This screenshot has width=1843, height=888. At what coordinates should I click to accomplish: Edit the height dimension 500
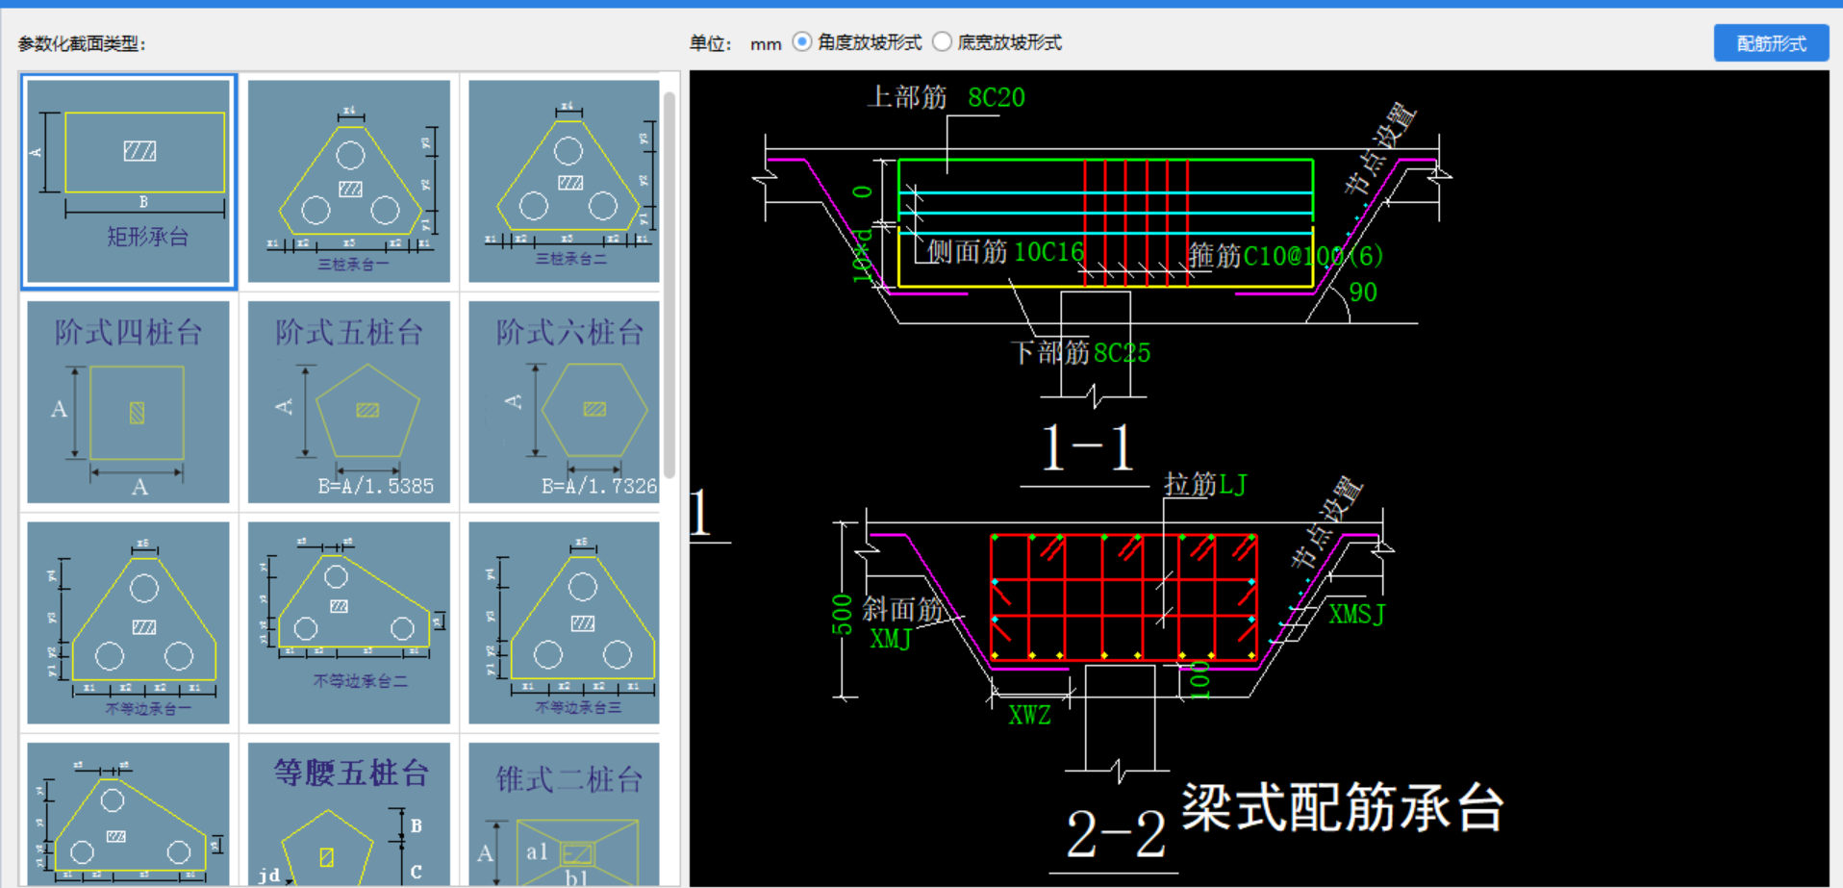(842, 615)
